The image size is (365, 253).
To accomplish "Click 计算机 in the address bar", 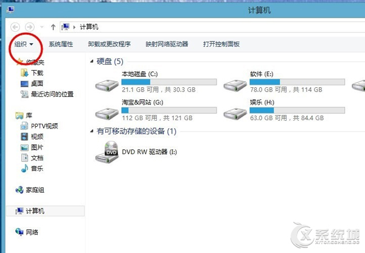I will pos(89,27).
